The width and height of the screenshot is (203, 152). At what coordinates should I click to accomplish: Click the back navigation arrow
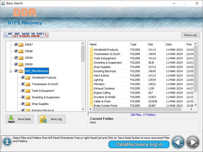pos(178,142)
